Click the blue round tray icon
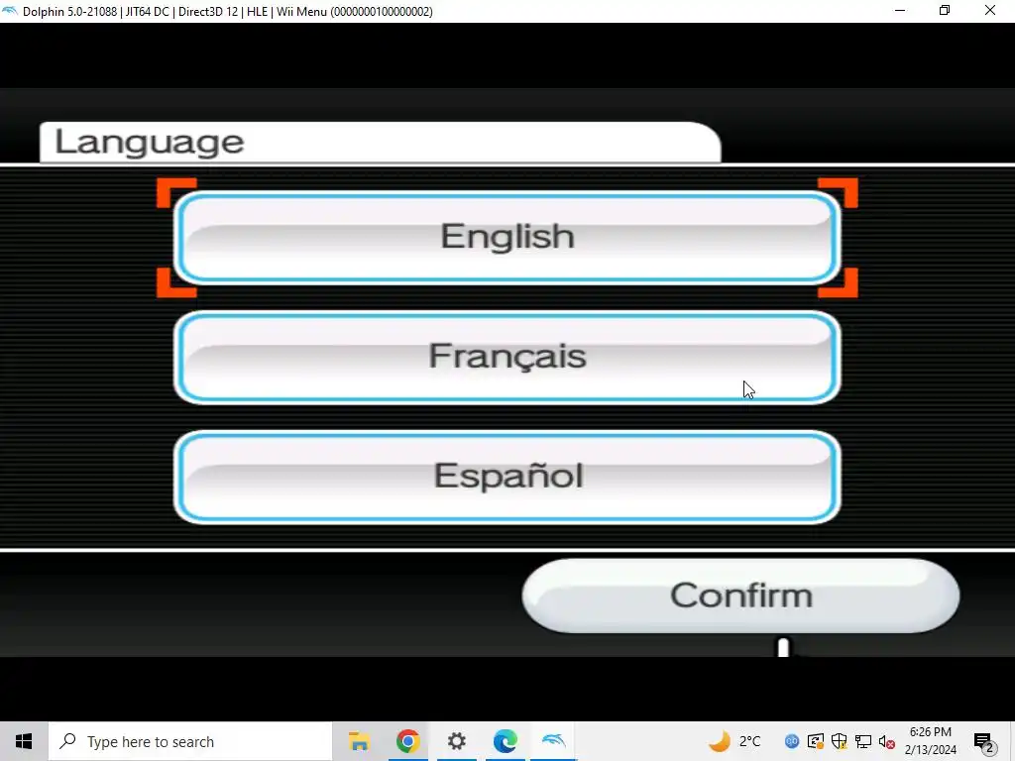 coord(792,741)
